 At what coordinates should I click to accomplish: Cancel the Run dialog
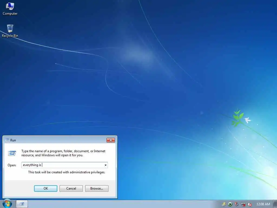coord(71,188)
